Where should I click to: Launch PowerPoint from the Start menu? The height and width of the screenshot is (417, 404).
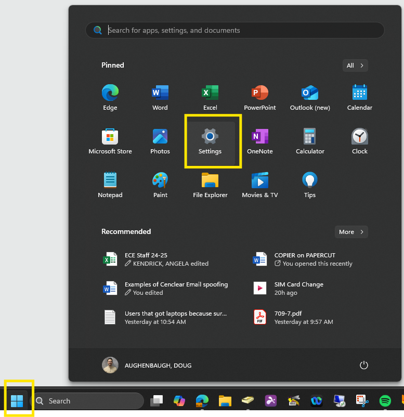[x=260, y=97]
